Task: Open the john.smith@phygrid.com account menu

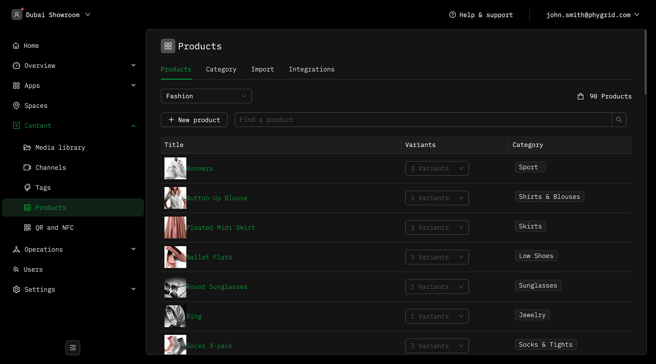Action: click(592, 15)
